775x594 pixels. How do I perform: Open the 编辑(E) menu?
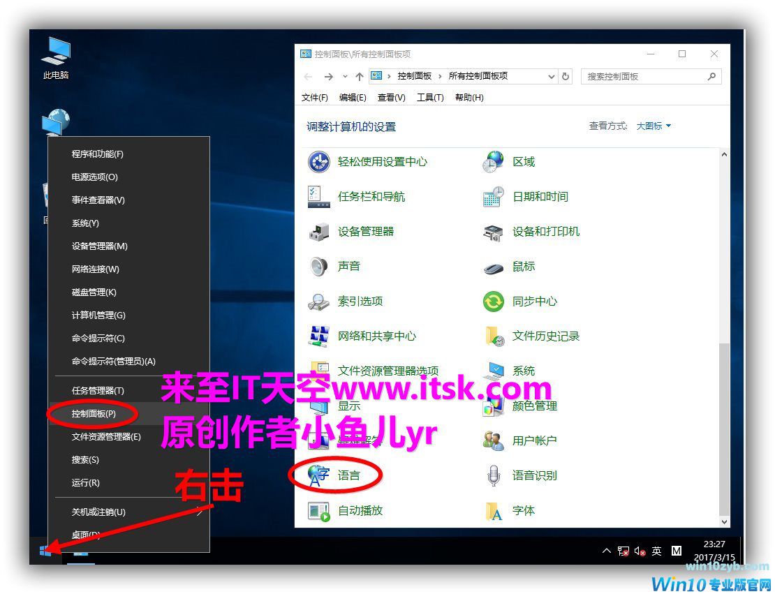click(353, 97)
